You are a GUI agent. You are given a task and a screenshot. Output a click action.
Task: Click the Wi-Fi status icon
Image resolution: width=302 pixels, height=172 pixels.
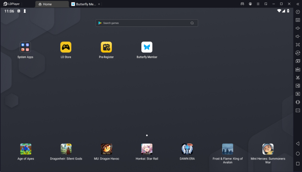click(279, 11)
